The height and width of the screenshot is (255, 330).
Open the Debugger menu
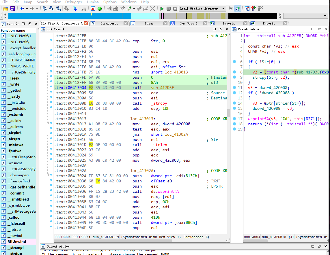click(74, 2)
